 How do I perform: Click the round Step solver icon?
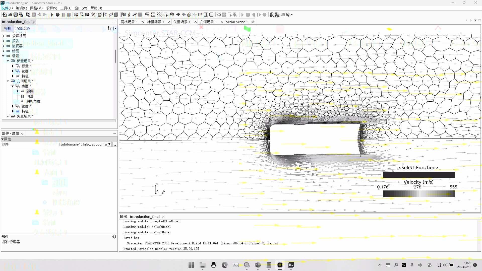coord(57,15)
